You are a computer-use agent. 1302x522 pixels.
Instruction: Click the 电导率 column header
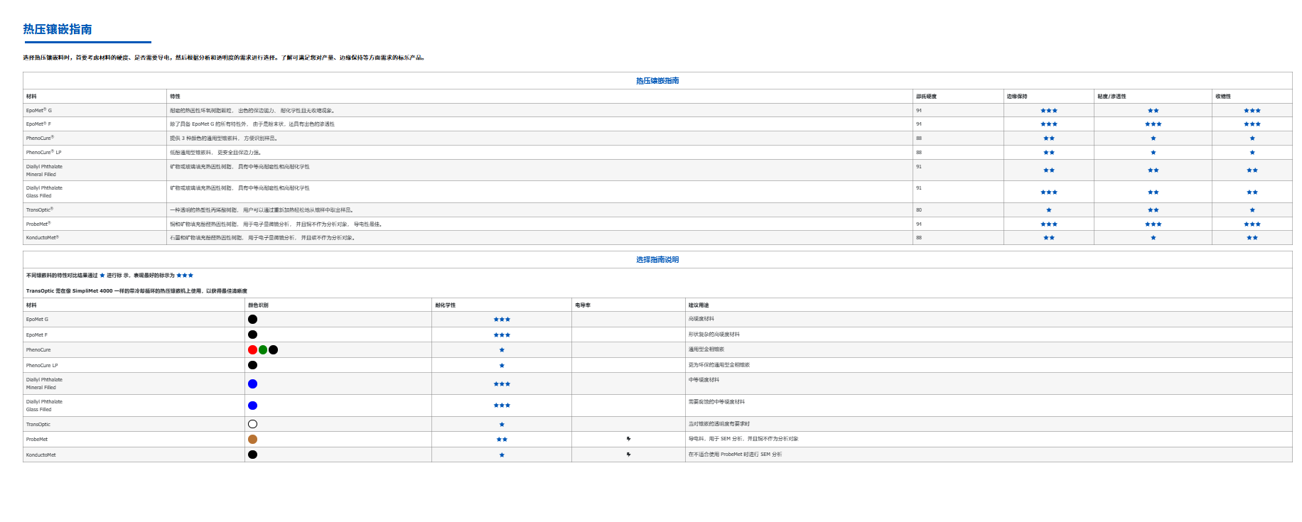coord(583,305)
